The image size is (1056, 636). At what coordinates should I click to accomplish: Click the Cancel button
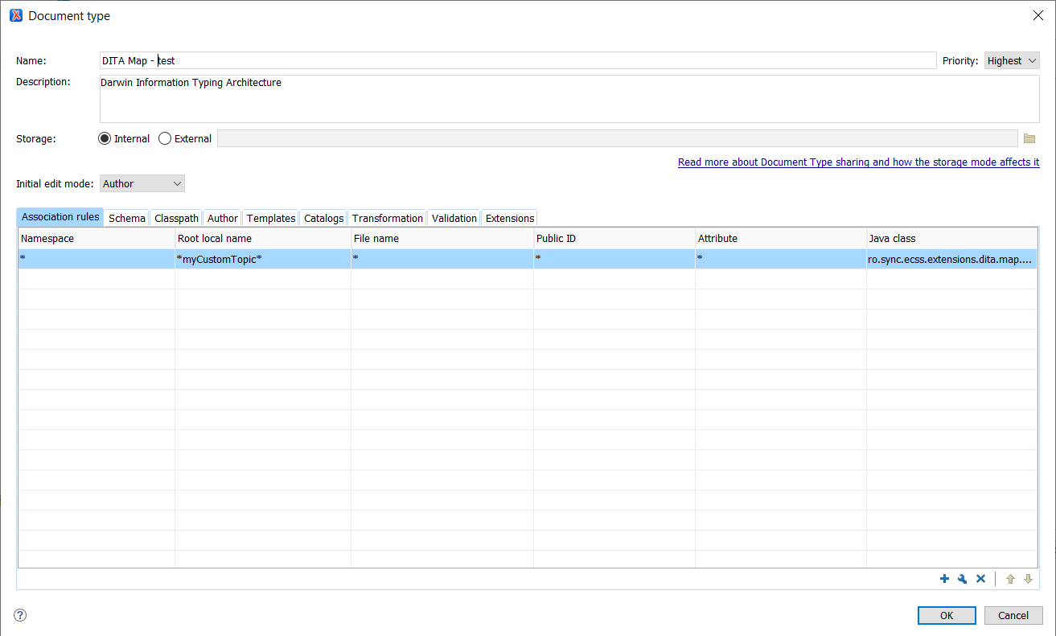[1013, 615]
